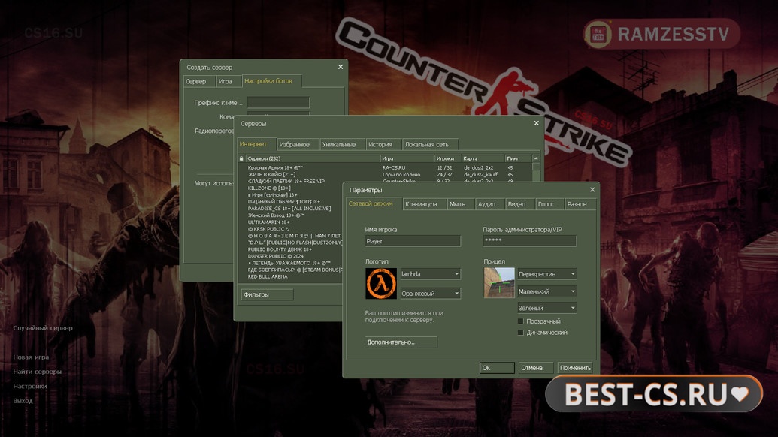Click the Префикс к имени input field
Viewport: 778px width, 437px height.
click(x=278, y=103)
